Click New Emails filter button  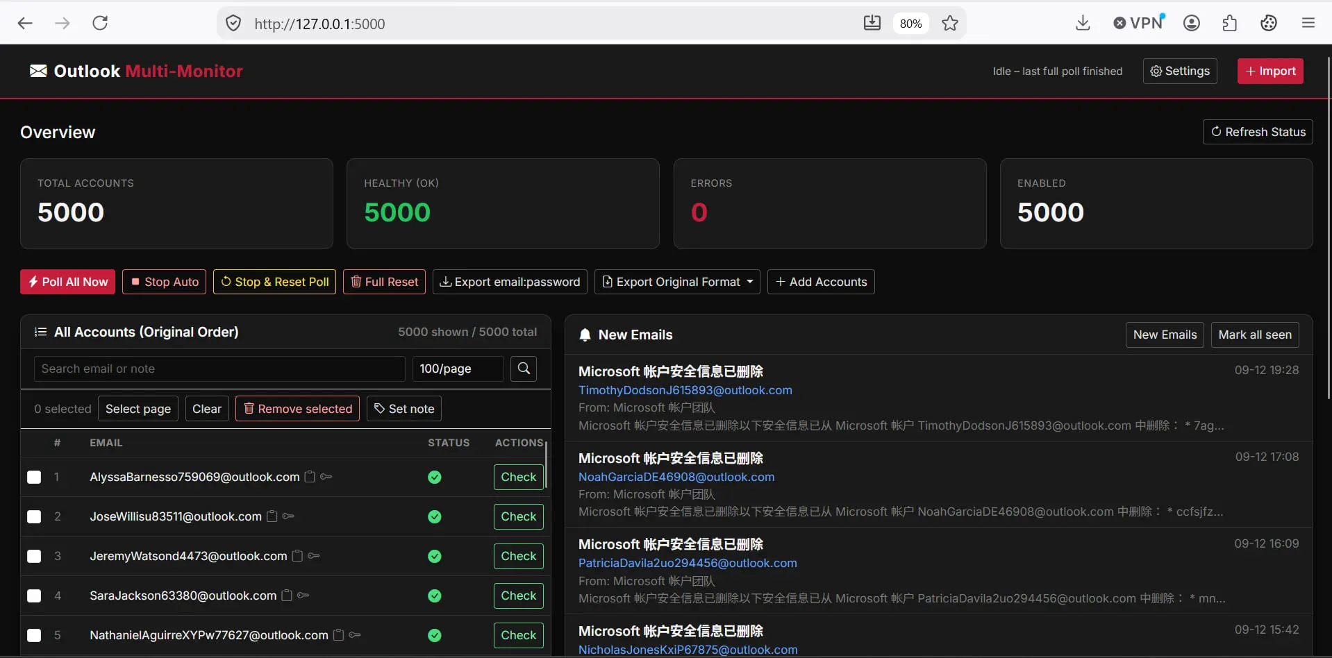click(x=1165, y=335)
